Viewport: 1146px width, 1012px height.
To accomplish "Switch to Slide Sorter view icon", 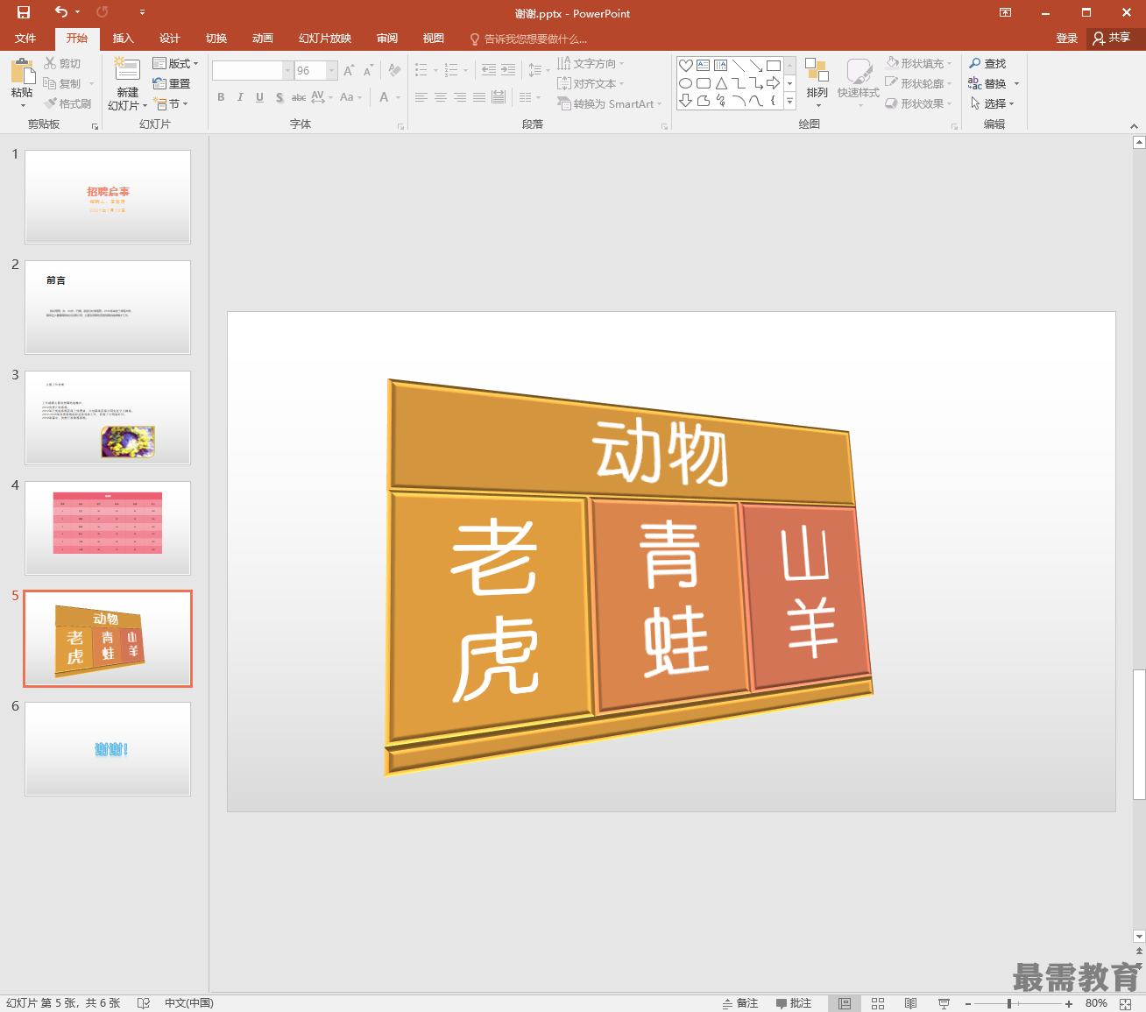I will point(878,1003).
